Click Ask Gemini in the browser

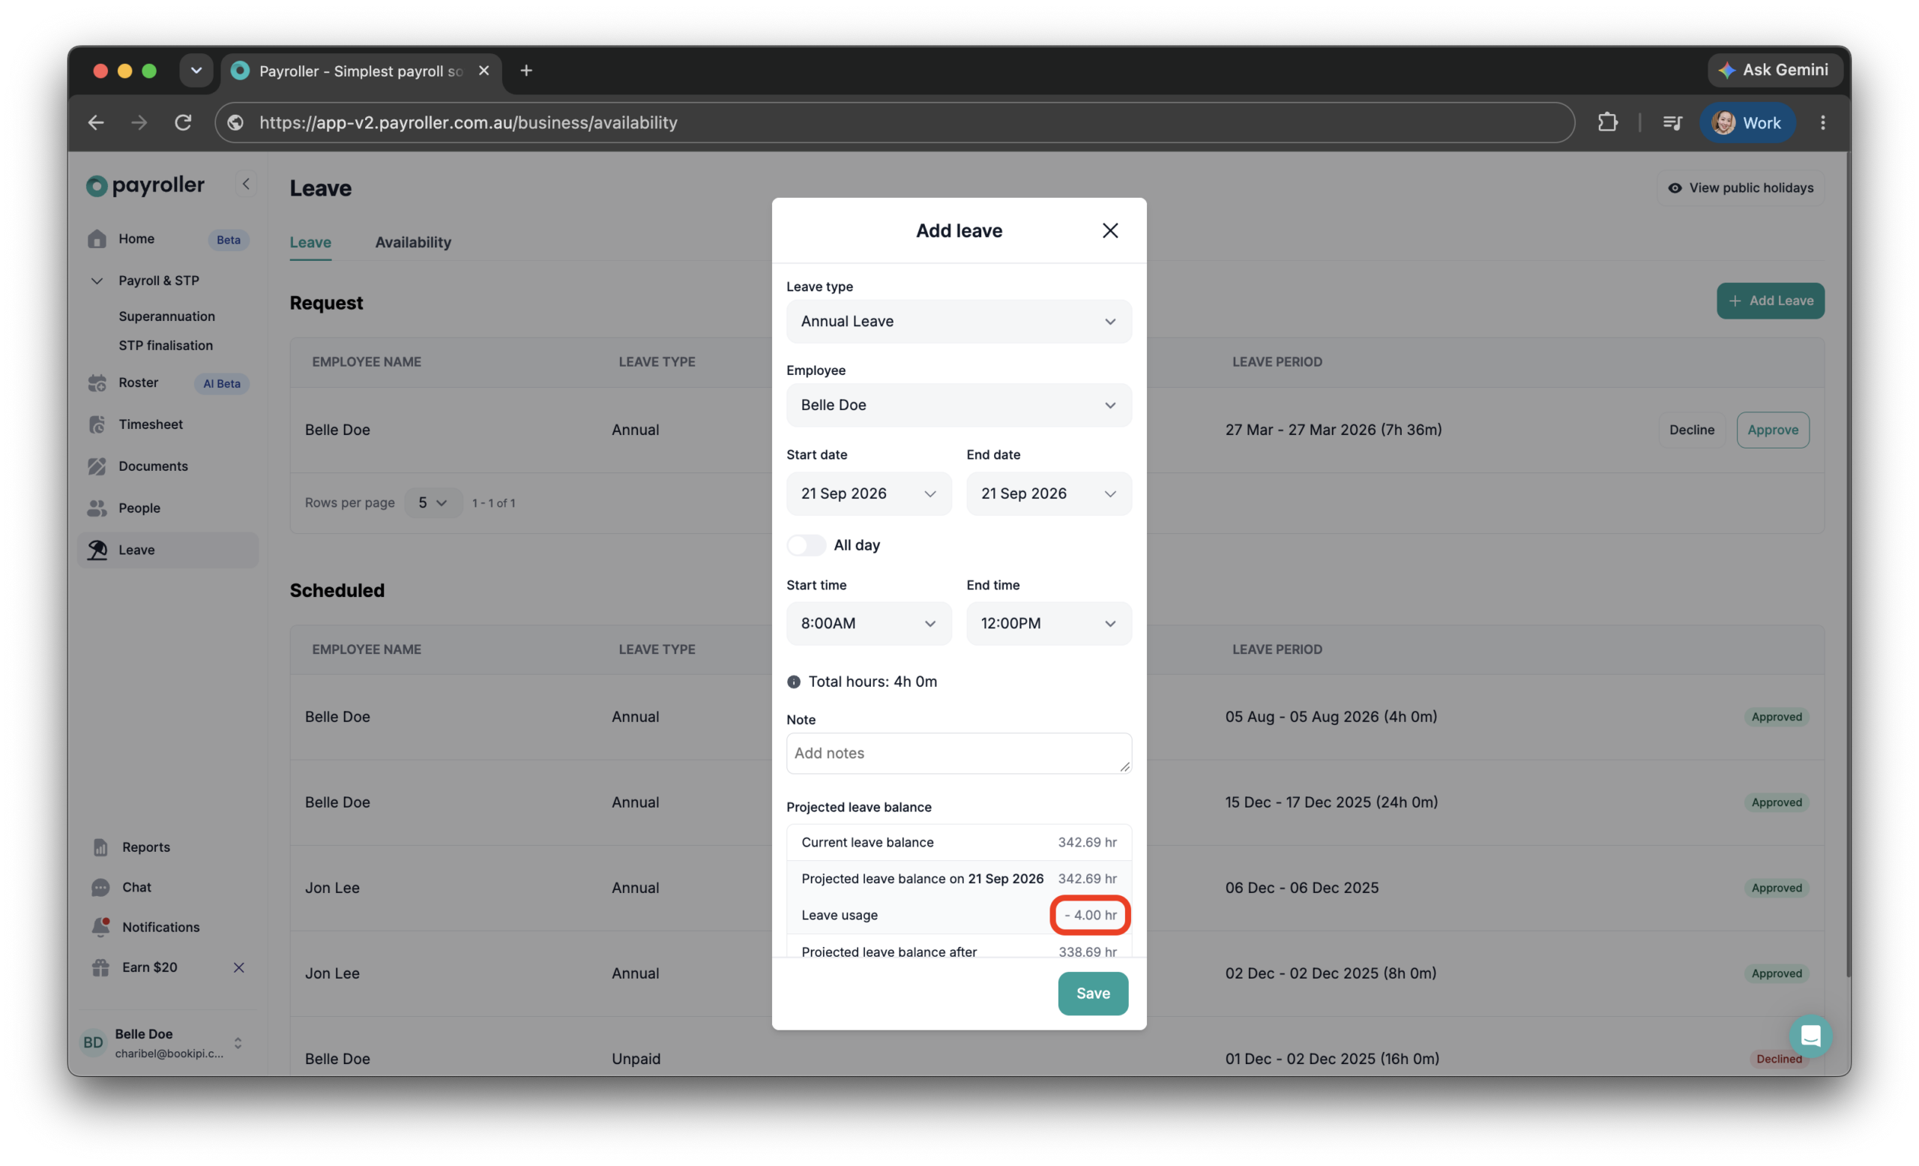pos(1774,70)
